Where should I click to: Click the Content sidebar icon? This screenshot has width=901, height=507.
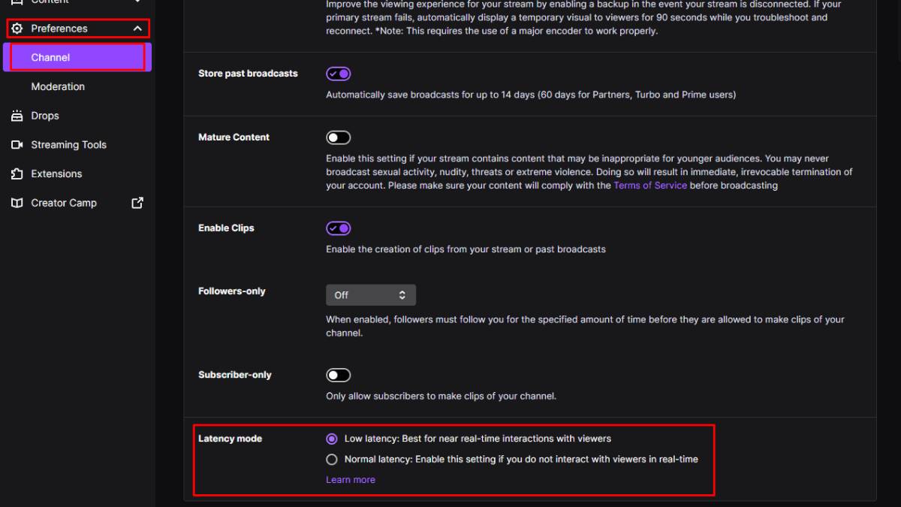(17, 2)
